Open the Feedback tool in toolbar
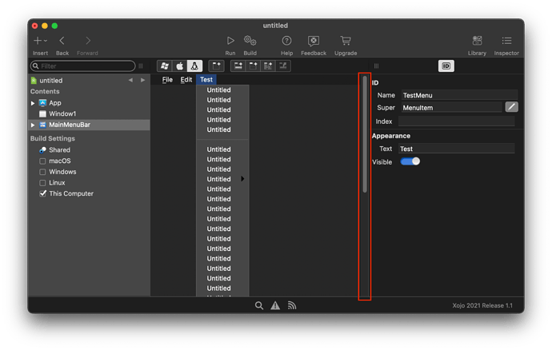552x350 pixels. click(314, 42)
